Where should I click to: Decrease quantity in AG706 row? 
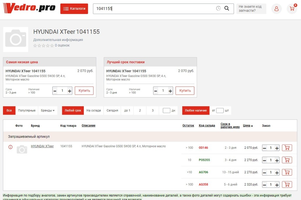point(265,173)
